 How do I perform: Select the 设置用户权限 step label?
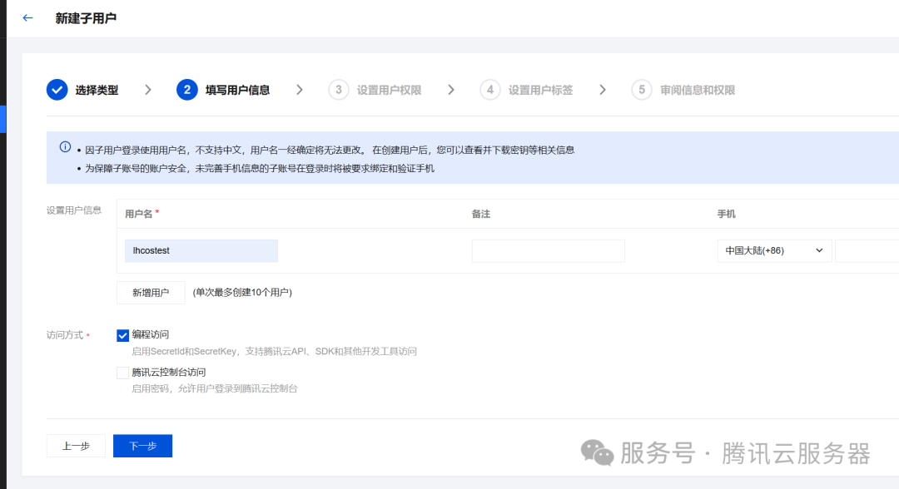click(390, 91)
